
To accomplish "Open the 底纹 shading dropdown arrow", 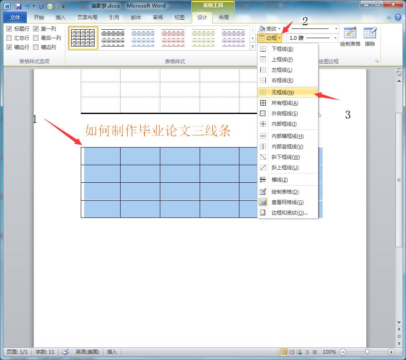I will [x=279, y=28].
